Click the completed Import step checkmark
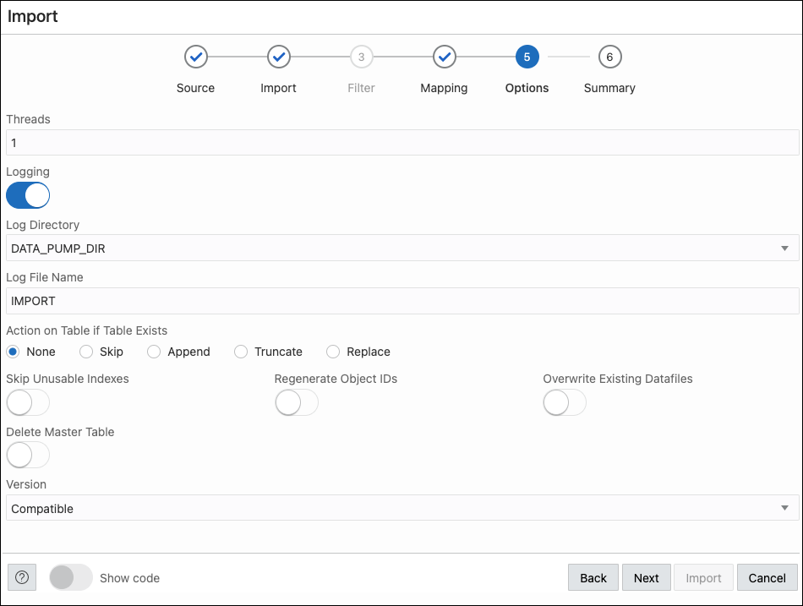Viewport: 803px width, 606px height. tap(278, 57)
